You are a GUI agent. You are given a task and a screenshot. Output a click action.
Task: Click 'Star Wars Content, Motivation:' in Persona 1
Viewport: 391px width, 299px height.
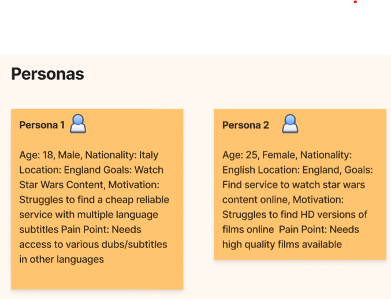89,185
